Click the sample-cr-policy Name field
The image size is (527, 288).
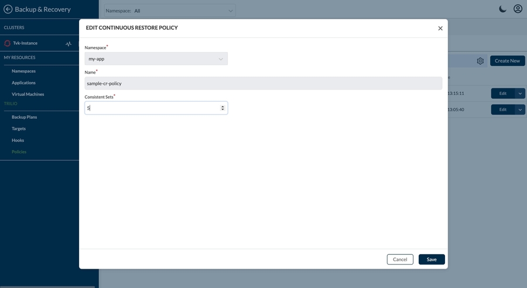tap(263, 83)
